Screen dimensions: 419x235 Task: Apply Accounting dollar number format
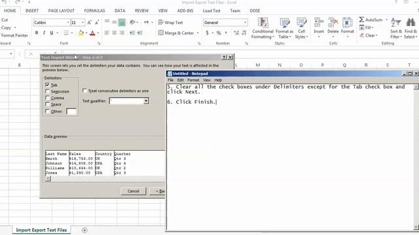[207, 33]
